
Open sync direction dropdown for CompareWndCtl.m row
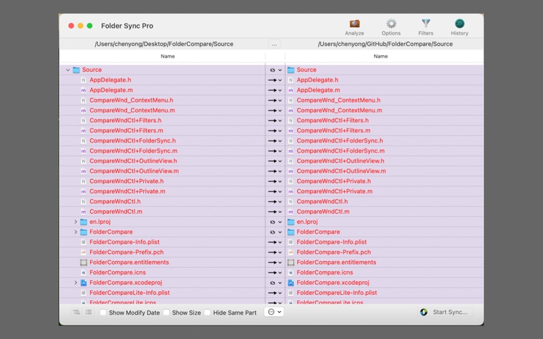pyautogui.click(x=280, y=212)
